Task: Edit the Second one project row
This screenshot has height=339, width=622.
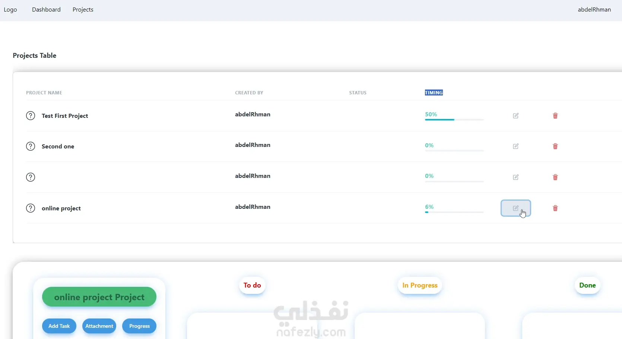Action: [x=516, y=146]
